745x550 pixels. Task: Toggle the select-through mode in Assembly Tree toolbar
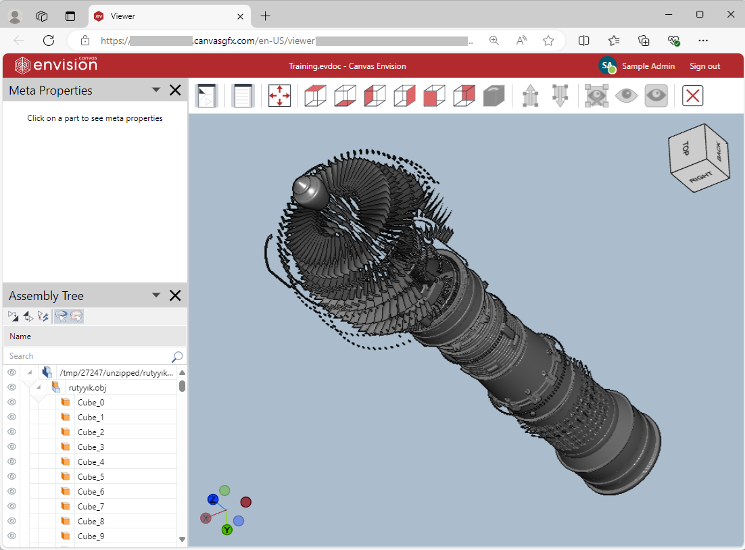(x=61, y=316)
